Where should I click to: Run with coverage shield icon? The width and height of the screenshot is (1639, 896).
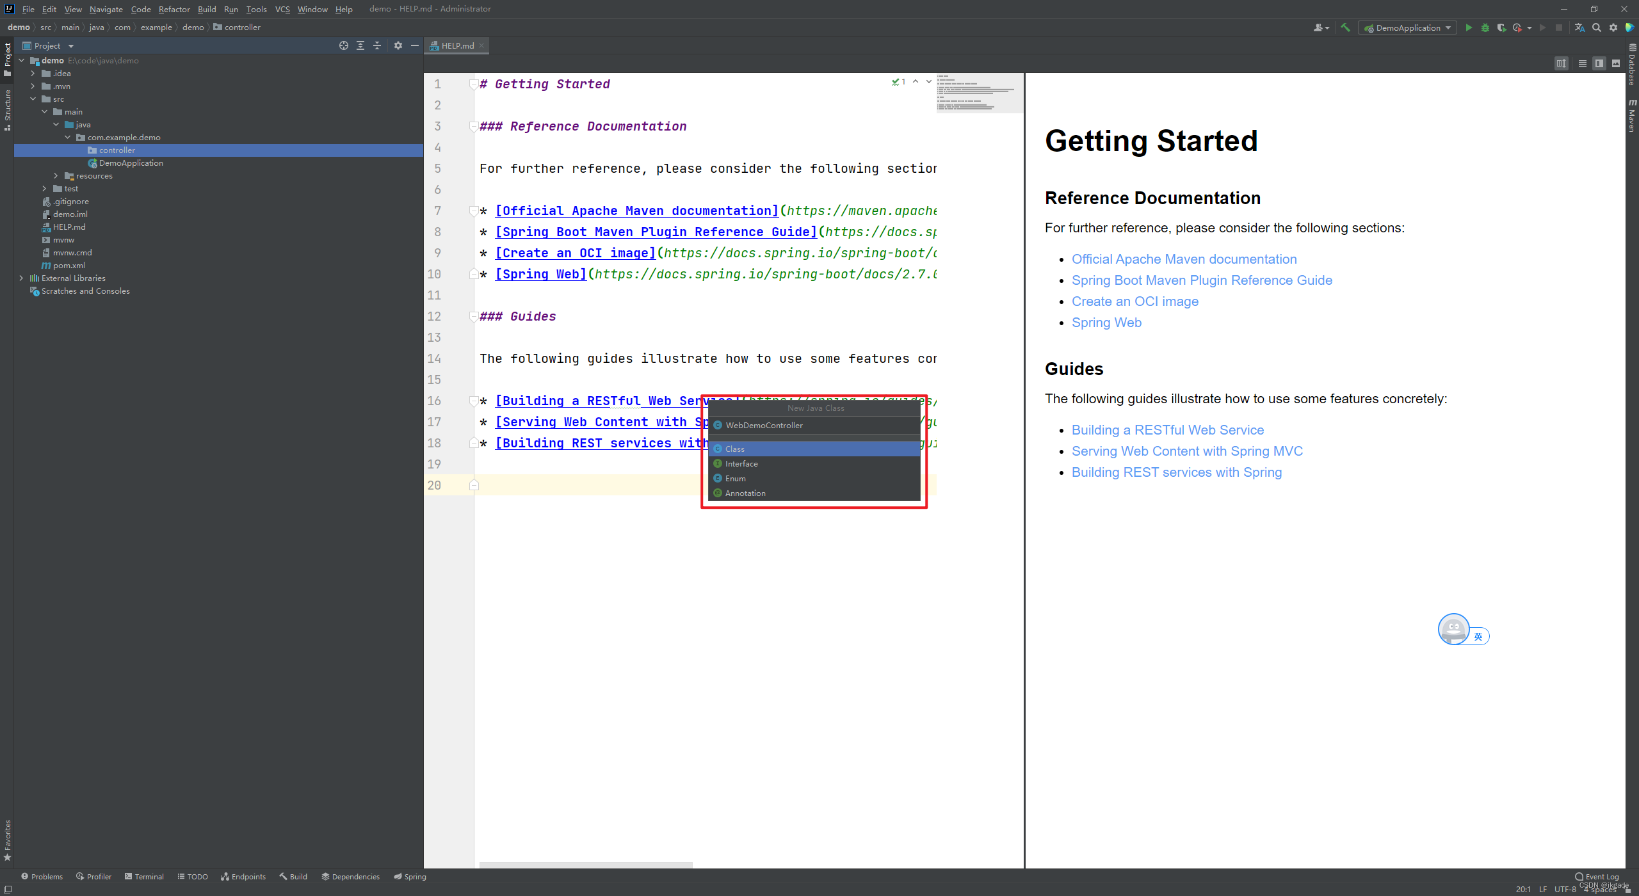pos(1501,28)
